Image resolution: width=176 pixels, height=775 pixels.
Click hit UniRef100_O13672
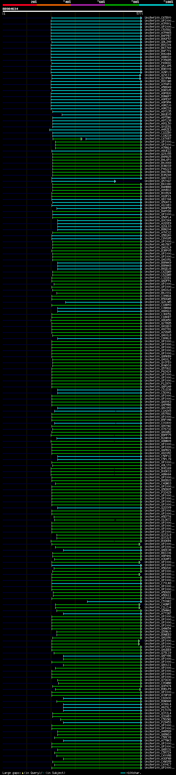158,520
